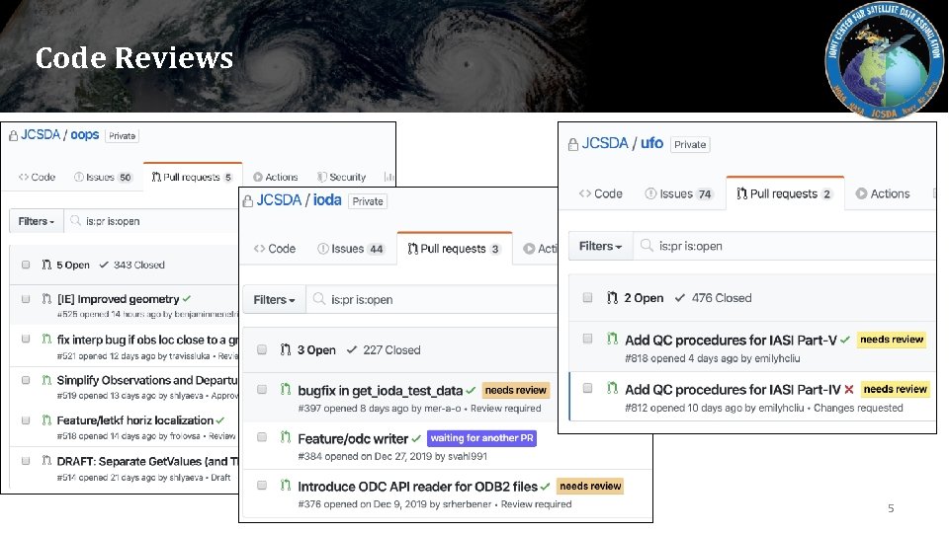Check DRAFT Separate GetValues checkbox
Image resolution: width=949 pixels, height=533 pixels.
tap(26, 461)
